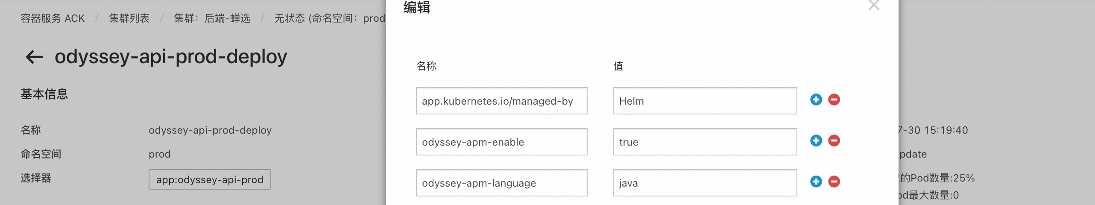1095x205 pixels.
Task: Edit the true value field
Action: click(x=705, y=142)
